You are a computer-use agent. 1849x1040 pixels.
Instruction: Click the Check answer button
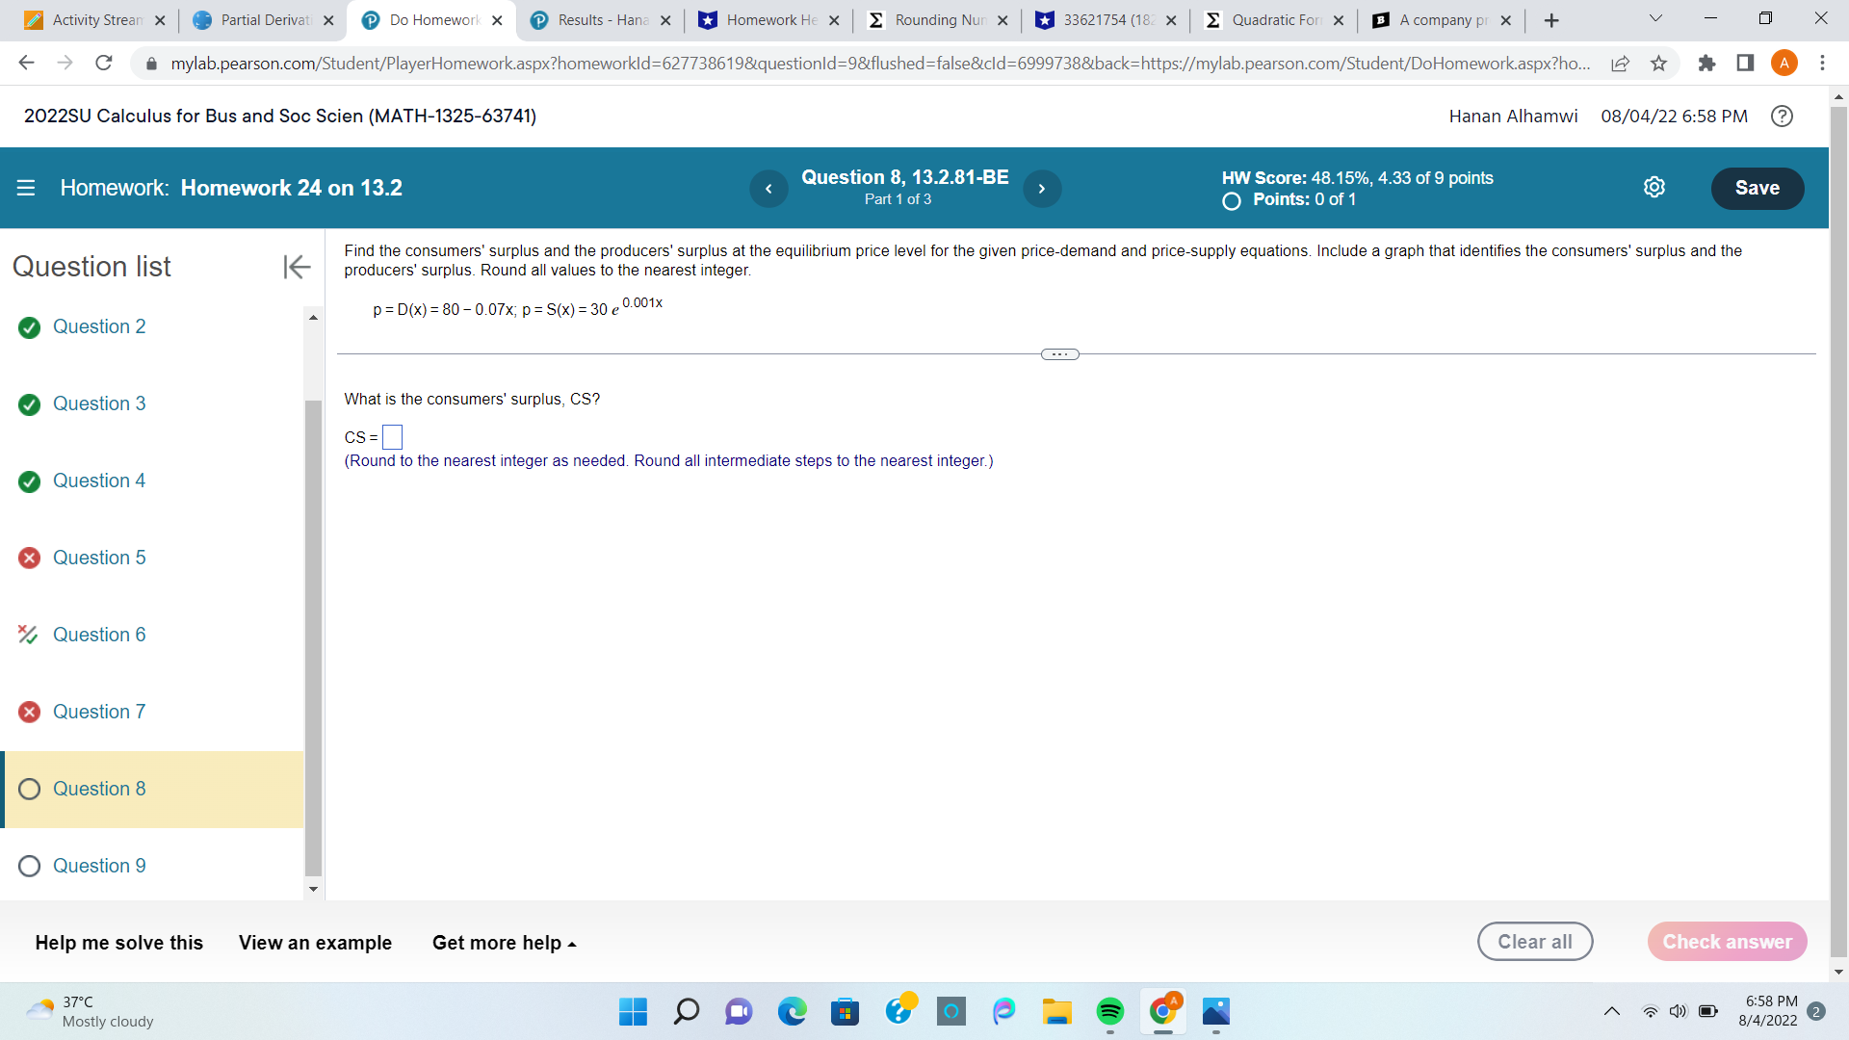pos(1727,941)
